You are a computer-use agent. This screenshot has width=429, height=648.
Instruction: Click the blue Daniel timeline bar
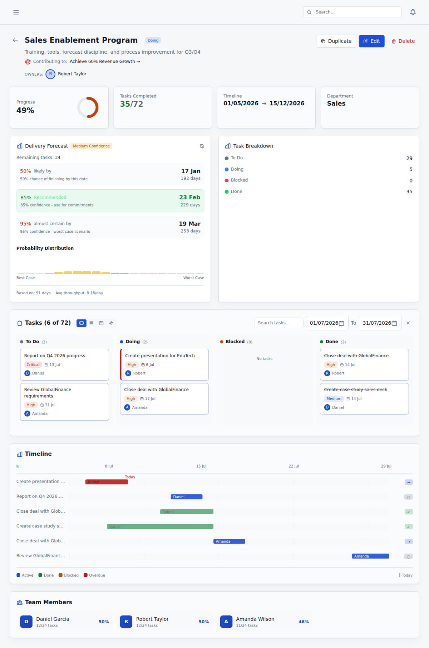187,497
